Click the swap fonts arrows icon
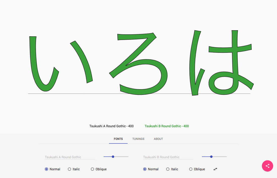 click(x=215, y=169)
